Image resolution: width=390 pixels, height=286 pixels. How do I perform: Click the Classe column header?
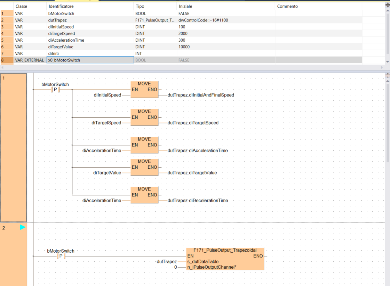[21, 6]
